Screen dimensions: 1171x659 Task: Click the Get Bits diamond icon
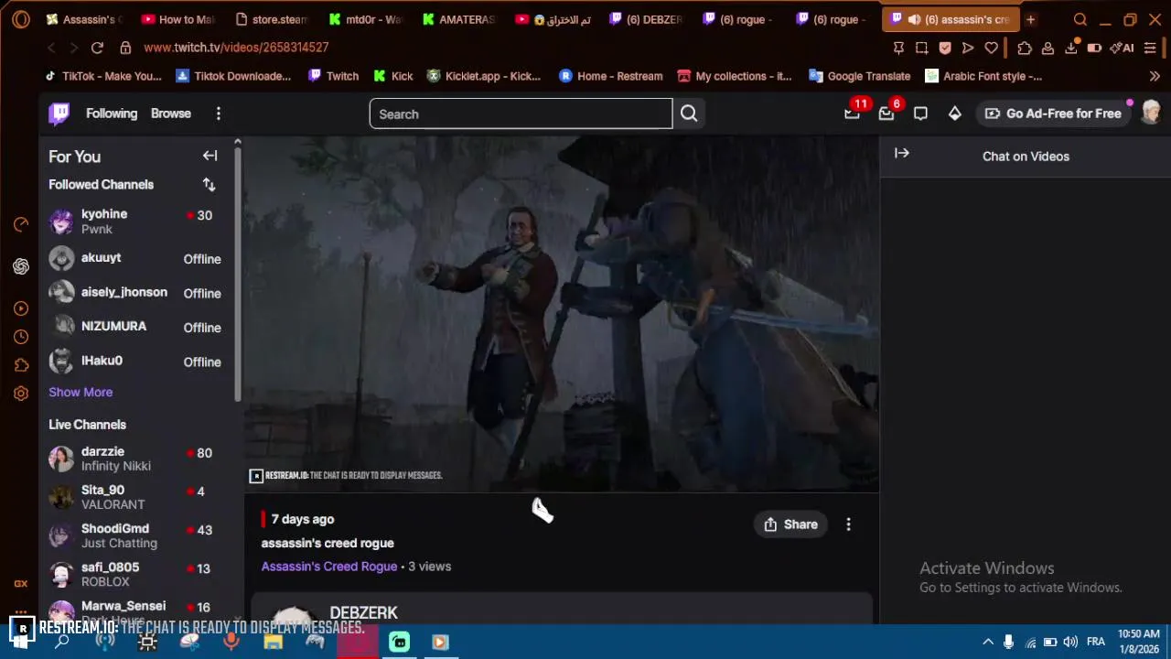954,113
